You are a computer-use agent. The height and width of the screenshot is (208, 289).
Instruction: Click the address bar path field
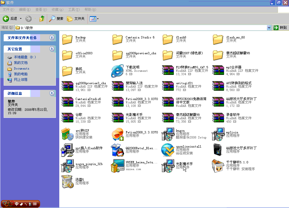[x=141, y=28]
